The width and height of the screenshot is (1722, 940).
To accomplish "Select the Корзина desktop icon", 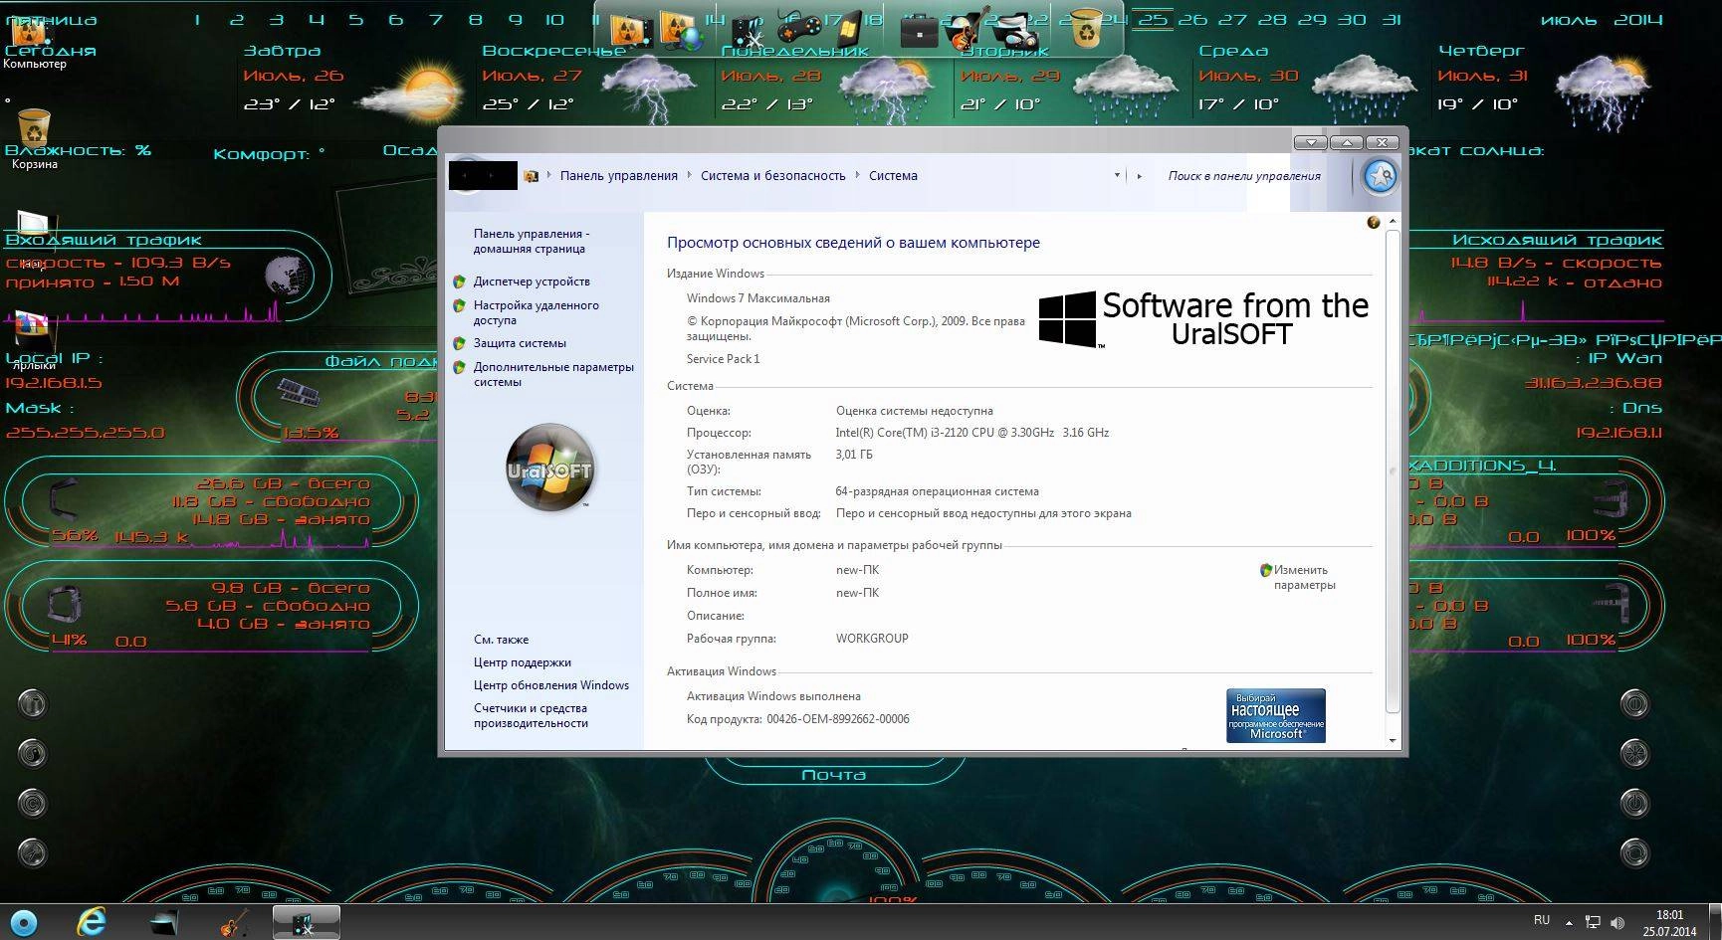I will pyautogui.click(x=34, y=139).
